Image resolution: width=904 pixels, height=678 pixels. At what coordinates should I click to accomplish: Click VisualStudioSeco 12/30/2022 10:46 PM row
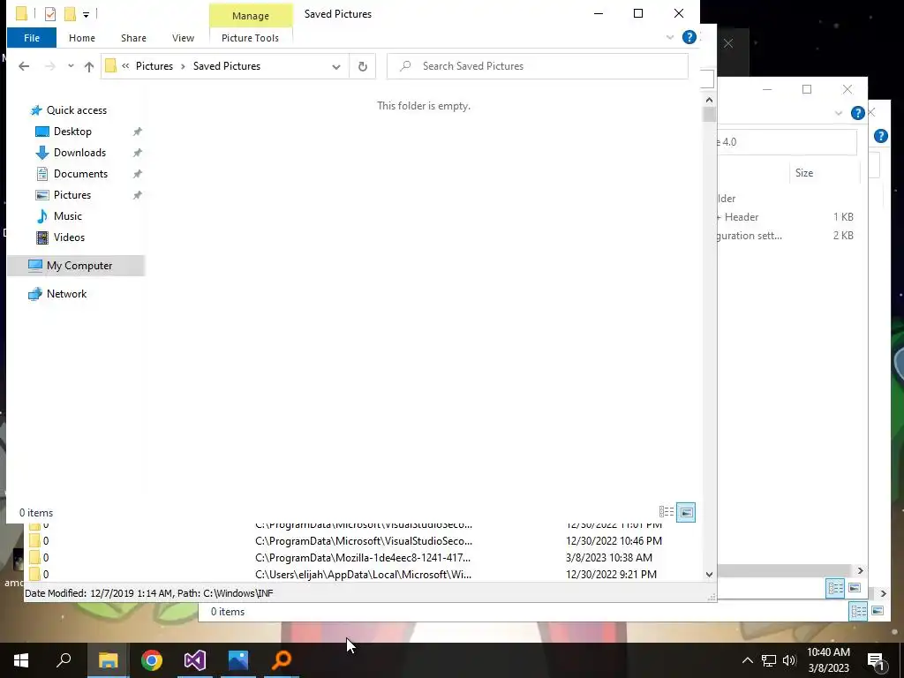pos(363,541)
